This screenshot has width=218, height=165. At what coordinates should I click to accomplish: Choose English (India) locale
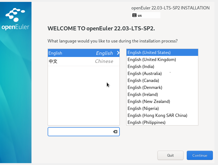(x=162, y=66)
